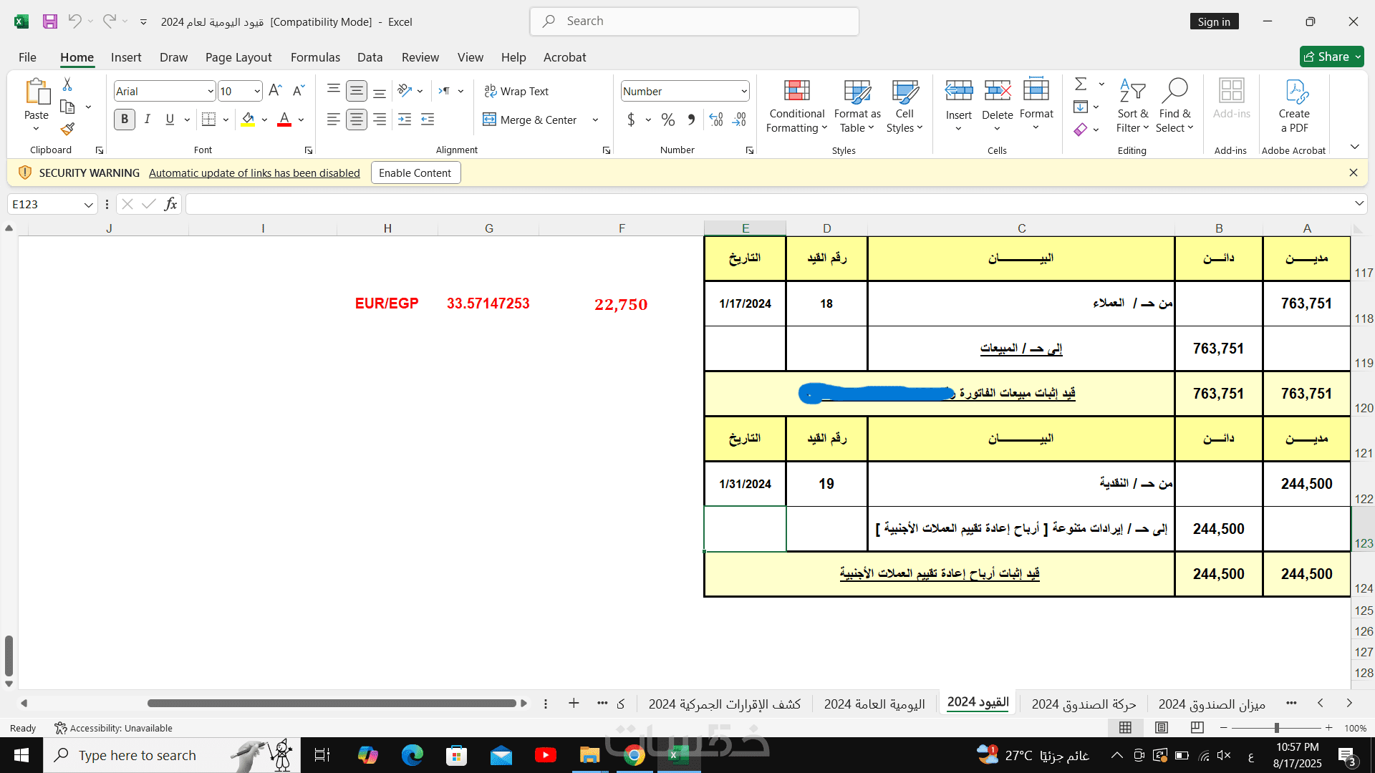Toggle Wrap Text option

pyautogui.click(x=516, y=91)
